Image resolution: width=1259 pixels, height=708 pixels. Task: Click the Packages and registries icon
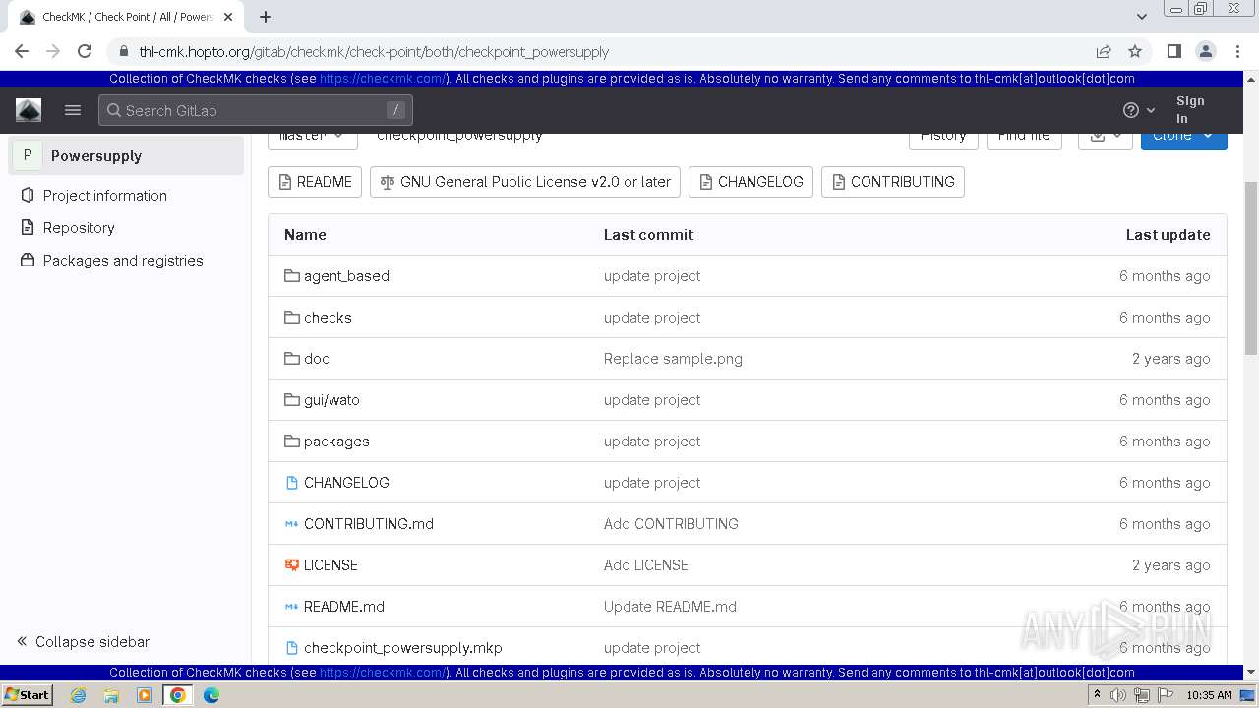click(27, 260)
